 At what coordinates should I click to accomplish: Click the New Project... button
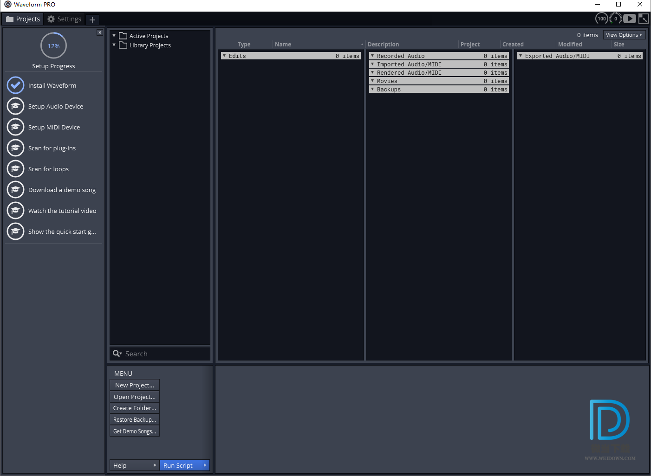point(135,385)
